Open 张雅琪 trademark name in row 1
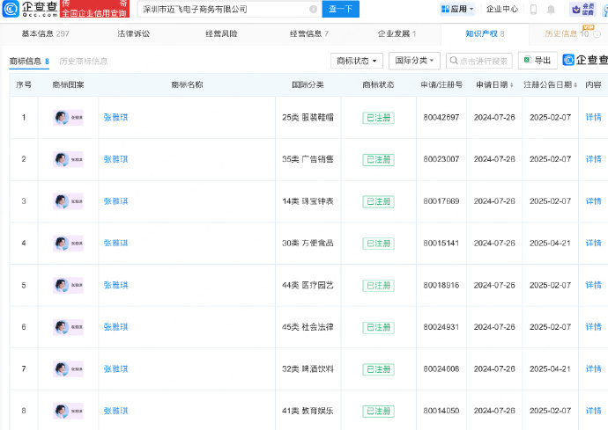Image resolution: width=608 pixels, height=430 pixels. [115, 117]
